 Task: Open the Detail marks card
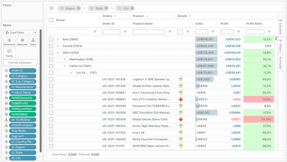[33, 42]
